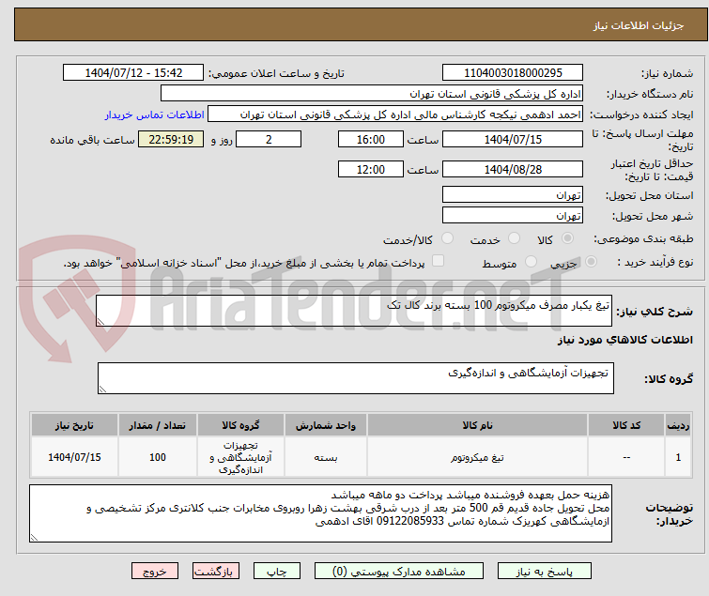Click the نوع فرآیند خرید label
This screenshot has height=596, width=709.
click(655, 262)
